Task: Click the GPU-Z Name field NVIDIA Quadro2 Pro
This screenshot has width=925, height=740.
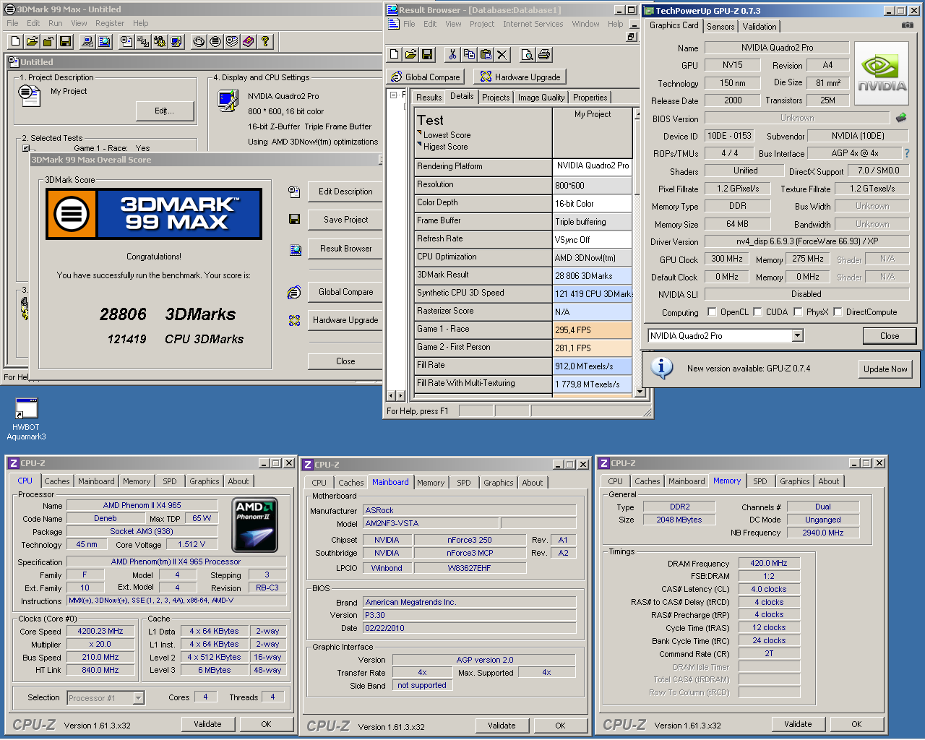Action: (777, 48)
